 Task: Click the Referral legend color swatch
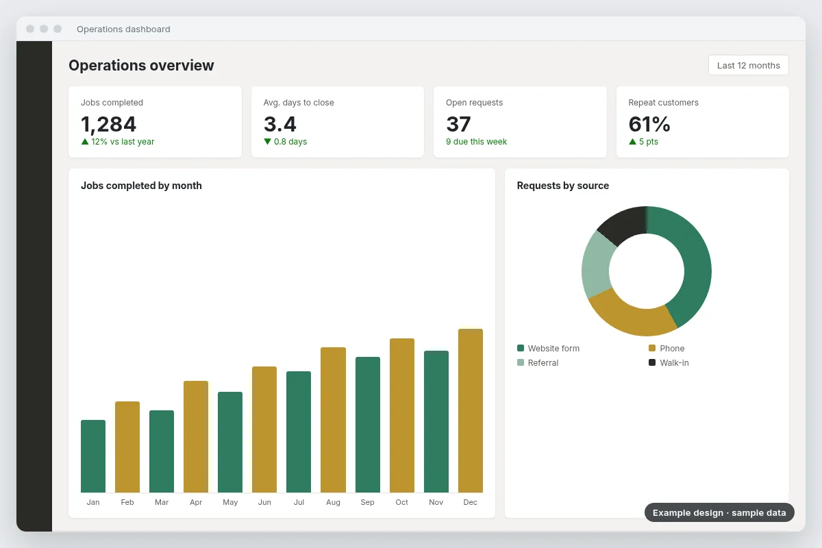(x=521, y=362)
